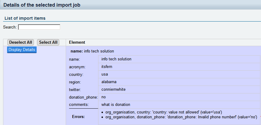Select the bold 'name: info tech solution' heading
Screen dimensions: 261x125
coord(92,51)
